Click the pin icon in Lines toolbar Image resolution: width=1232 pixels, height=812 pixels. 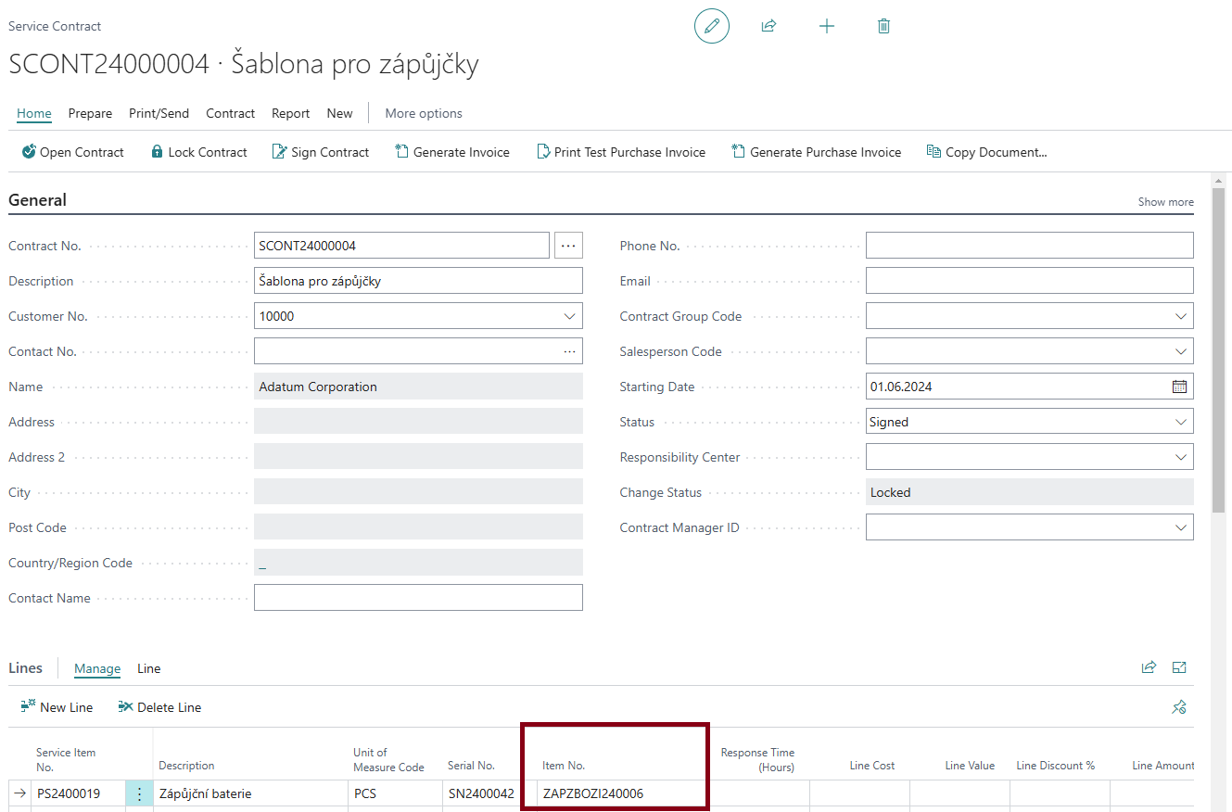tap(1179, 707)
